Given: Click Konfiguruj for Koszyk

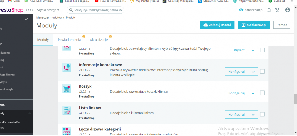Looking at the screenshot, I should click(236, 93).
